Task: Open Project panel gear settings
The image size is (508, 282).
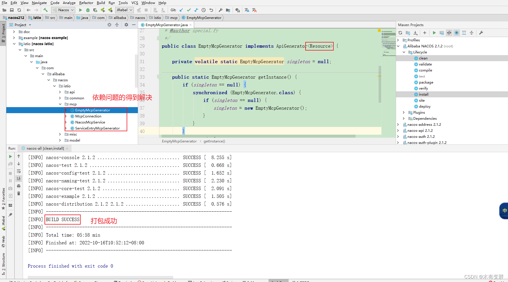Action: (x=126, y=25)
